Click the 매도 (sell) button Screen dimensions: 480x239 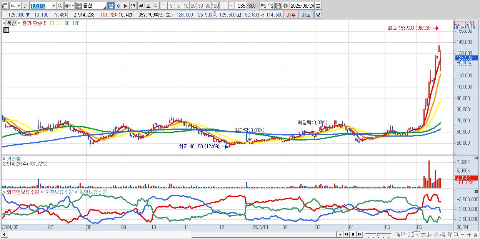coord(306,15)
